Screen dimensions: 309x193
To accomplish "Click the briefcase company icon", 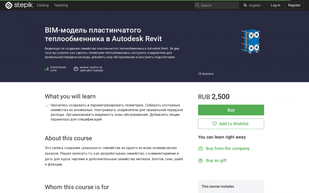I will point(200,149).
